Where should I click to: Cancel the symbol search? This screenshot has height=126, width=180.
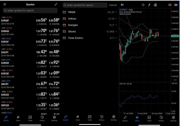pos(113,5)
